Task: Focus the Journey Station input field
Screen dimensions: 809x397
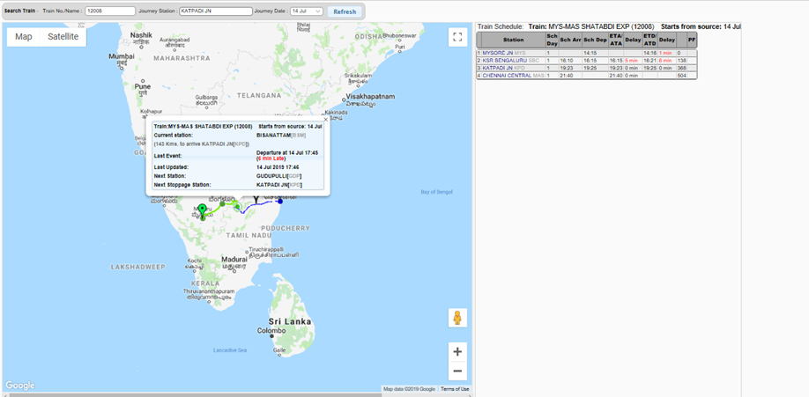Action: pos(216,11)
